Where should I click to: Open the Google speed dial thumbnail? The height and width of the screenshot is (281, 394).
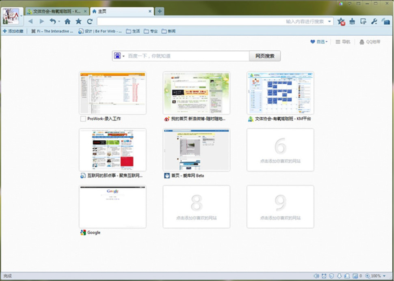pyautogui.click(x=113, y=207)
